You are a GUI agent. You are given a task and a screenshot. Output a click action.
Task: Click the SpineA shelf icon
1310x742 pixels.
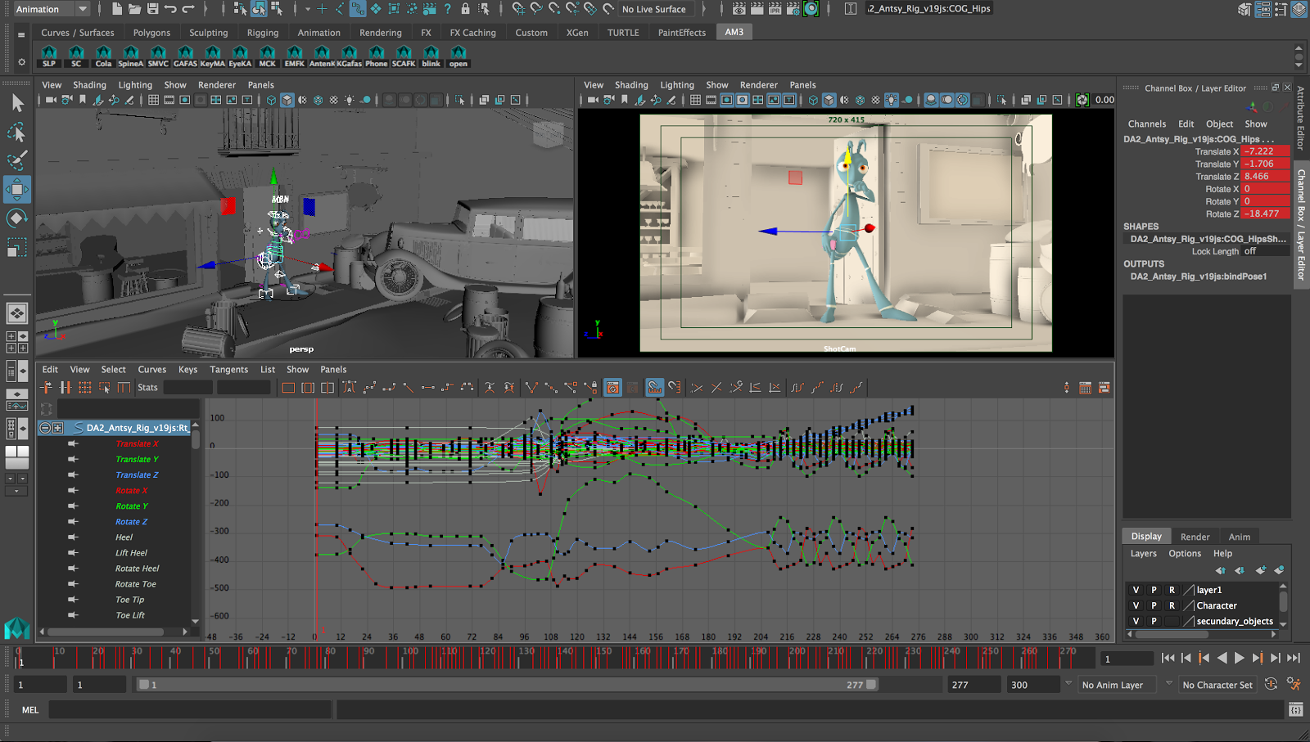click(x=130, y=56)
